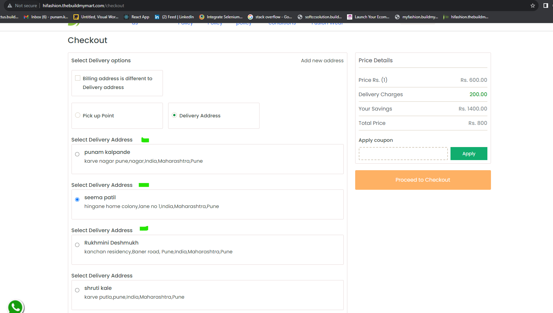Choose Rukhmini Deshmukh's address radio

(x=77, y=245)
